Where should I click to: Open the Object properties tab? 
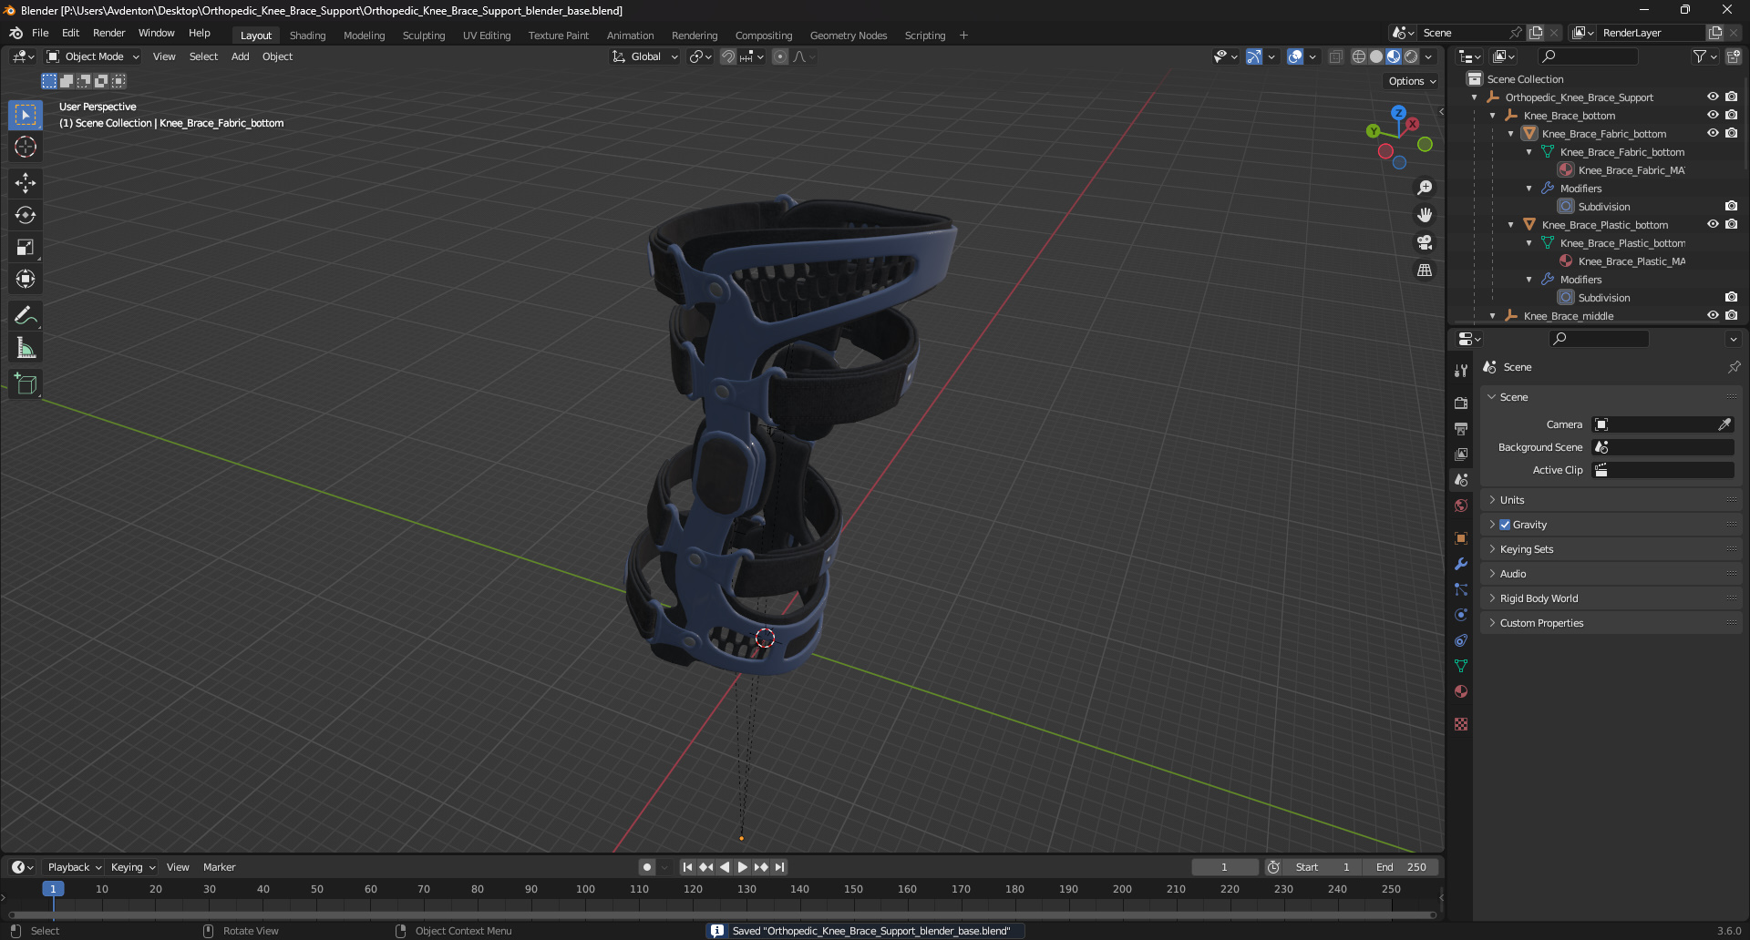tap(1461, 538)
